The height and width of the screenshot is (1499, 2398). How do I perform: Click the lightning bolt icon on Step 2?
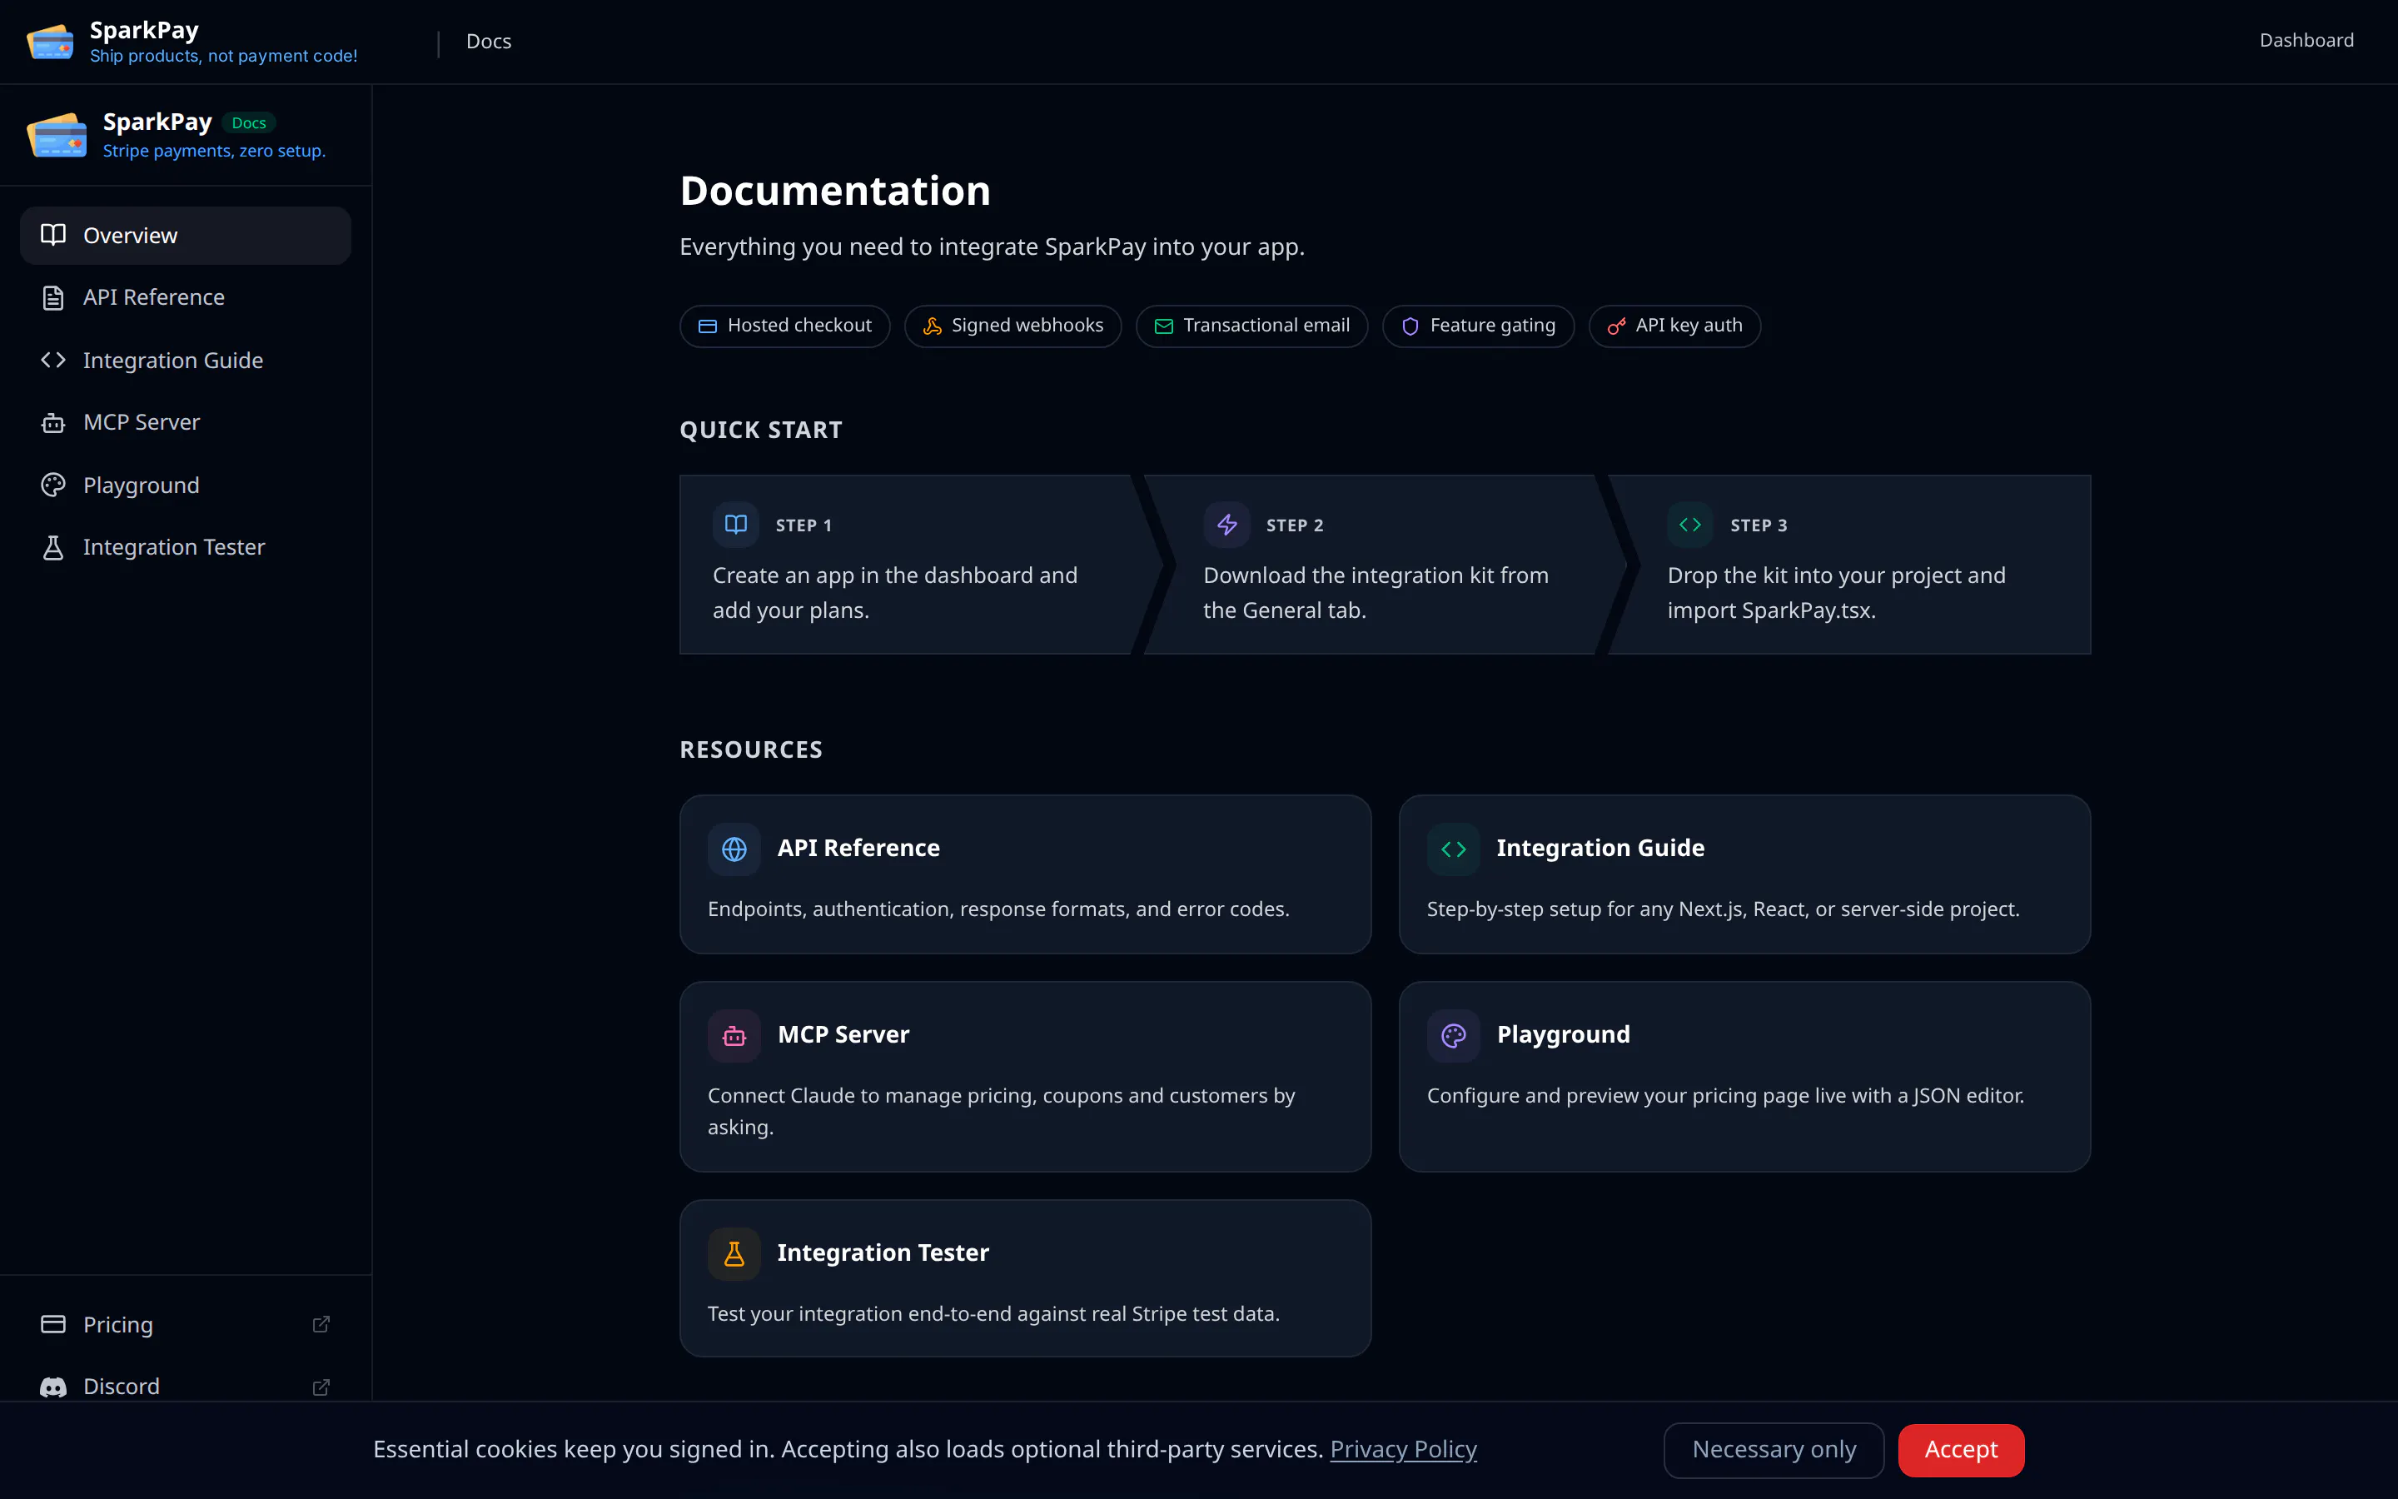click(1226, 525)
